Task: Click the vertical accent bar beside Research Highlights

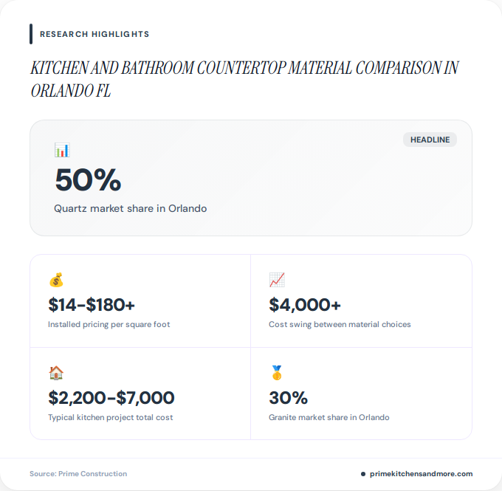Action: click(x=31, y=34)
